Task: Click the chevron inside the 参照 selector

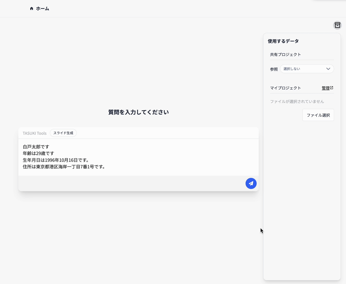Action: pos(328,69)
